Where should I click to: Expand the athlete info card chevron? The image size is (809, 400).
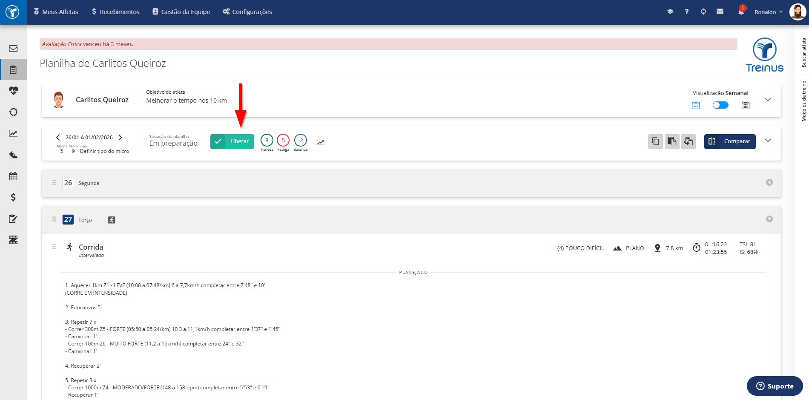point(768,100)
